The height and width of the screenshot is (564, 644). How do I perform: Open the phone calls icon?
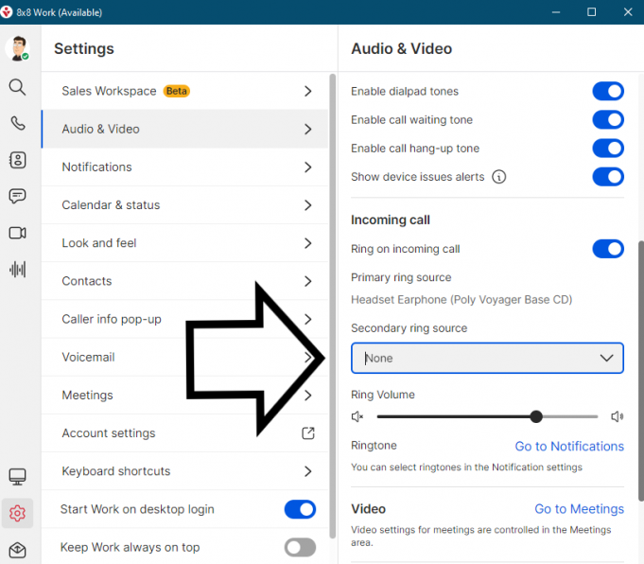click(x=17, y=123)
